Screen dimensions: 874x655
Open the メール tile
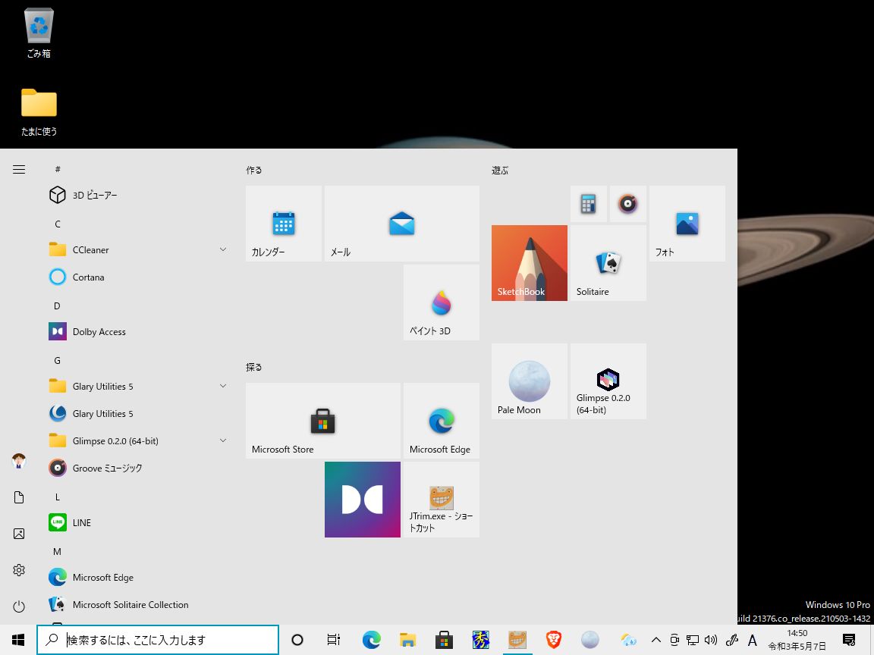point(402,224)
